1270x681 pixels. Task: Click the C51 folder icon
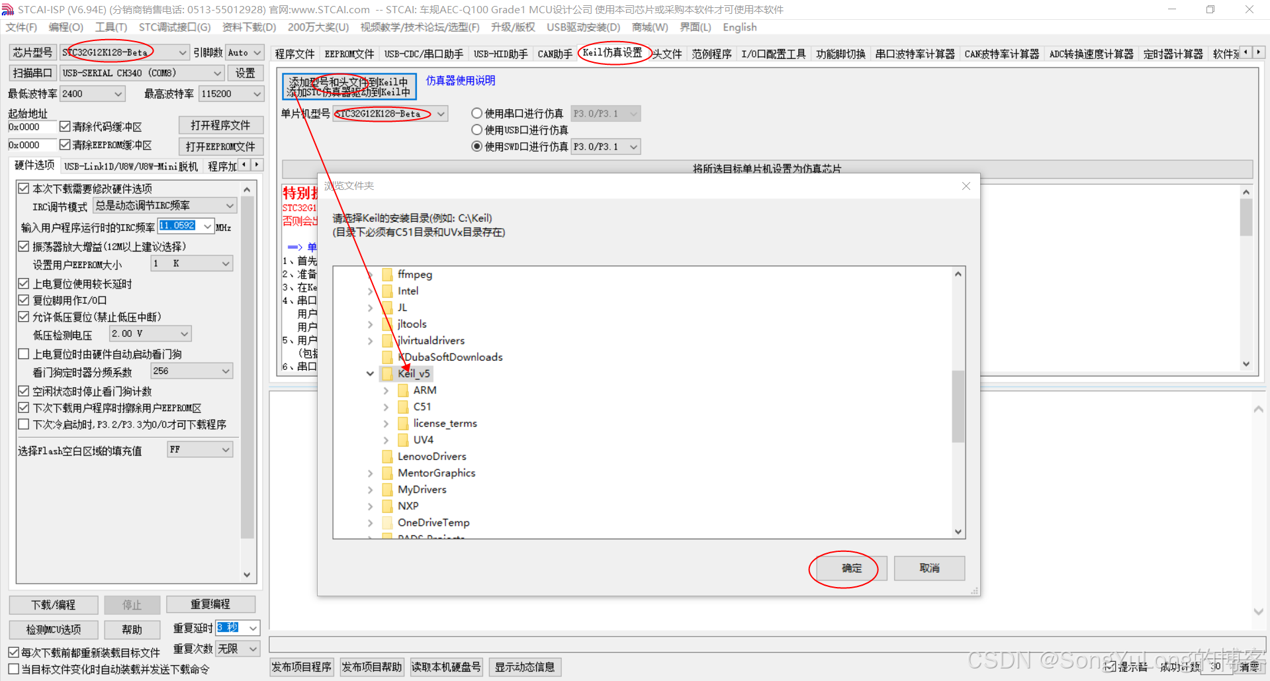pyautogui.click(x=404, y=407)
